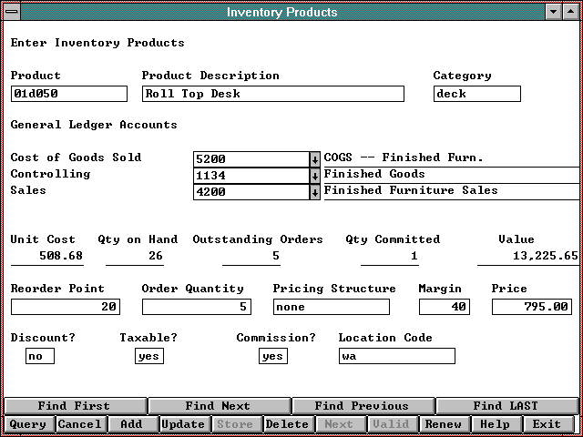
Task: Select the Taxable? field
Action: (x=148, y=356)
